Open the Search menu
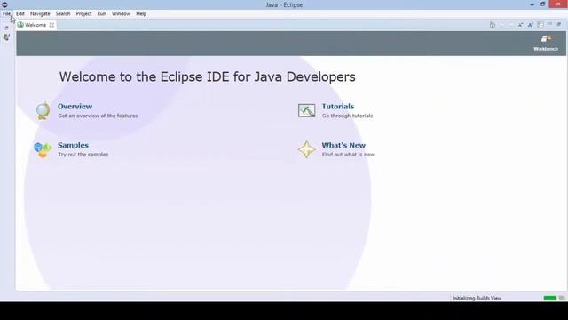Image resolution: width=568 pixels, height=320 pixels. pyautogui.click(x=63, y=14)
